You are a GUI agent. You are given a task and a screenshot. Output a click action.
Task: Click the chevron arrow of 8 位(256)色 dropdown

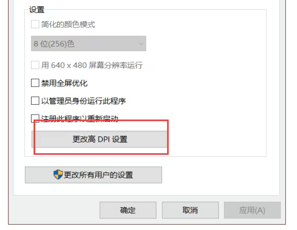point(140,44)
